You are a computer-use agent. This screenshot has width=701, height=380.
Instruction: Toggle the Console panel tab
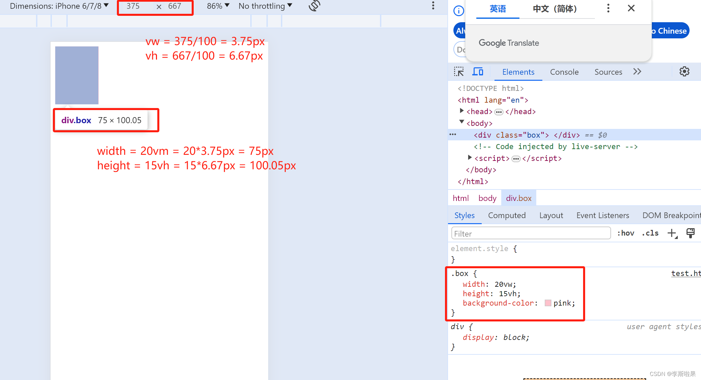[564, 72]
